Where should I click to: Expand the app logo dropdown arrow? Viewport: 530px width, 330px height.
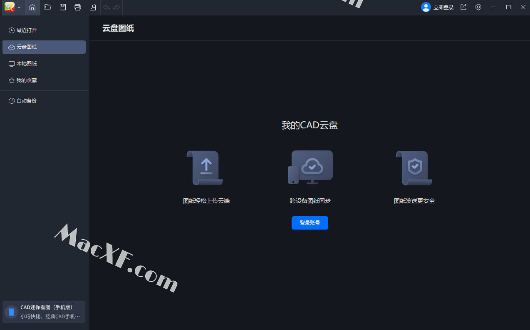point(19,7)
